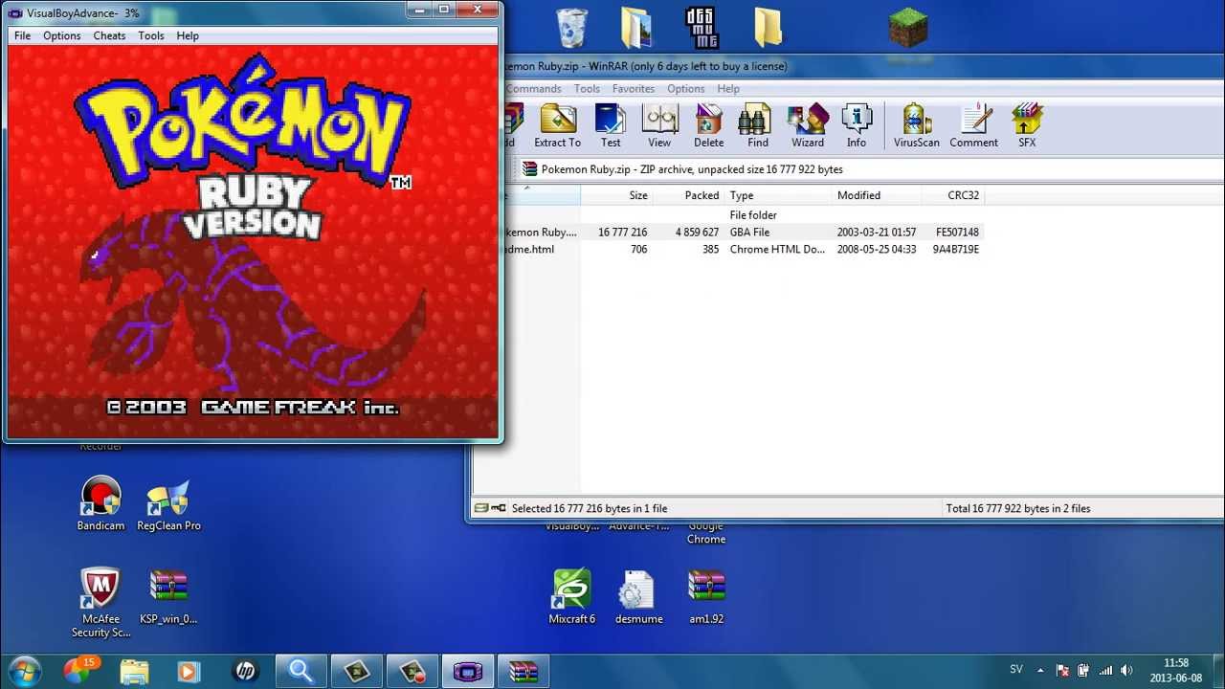Click the SV language indicator
This screenshot has width=1225, height=689.
(1016, 670)
